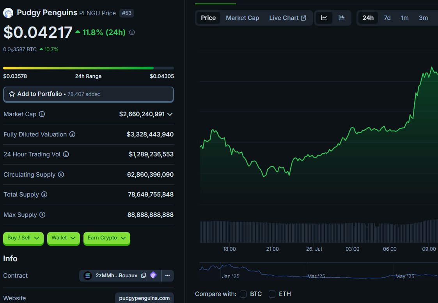Open Buy / Sell dropdown
This screenshot has height=303, width=438.
pos(23,238)
